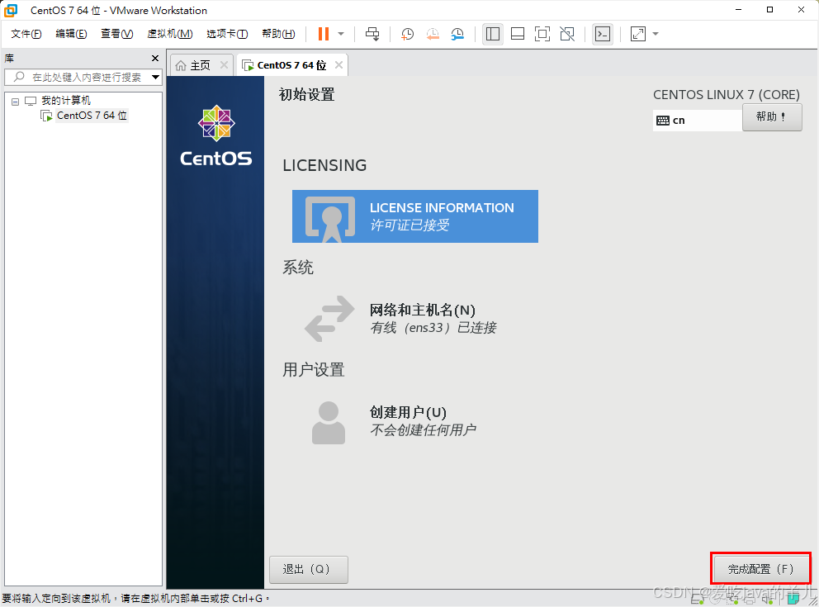The width and height of the screenshot is (819, 607).
Task: Select CentOS 7 64 位 in library tree
Action: point(92,116)
